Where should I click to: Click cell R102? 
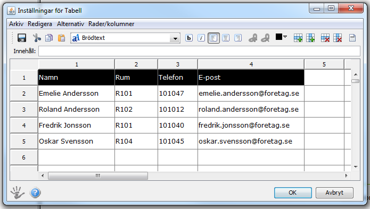pos(136,110)
